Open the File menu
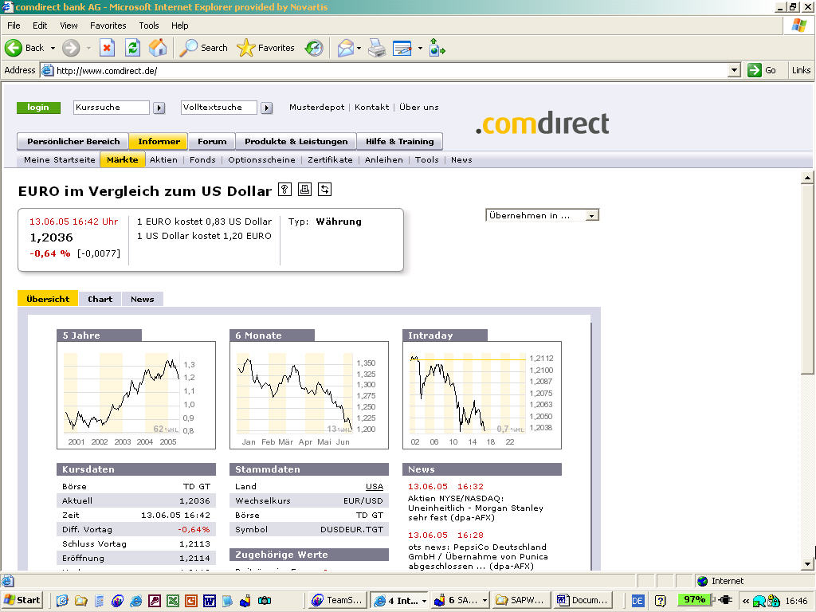816x612 pixels. coord(14,25)
